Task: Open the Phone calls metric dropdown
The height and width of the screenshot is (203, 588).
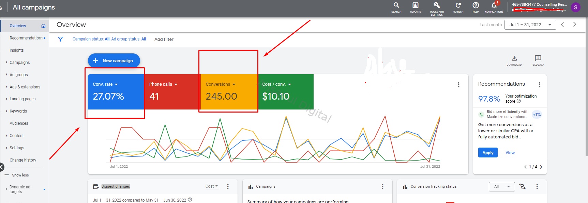Action: click(x=163, y=84)
